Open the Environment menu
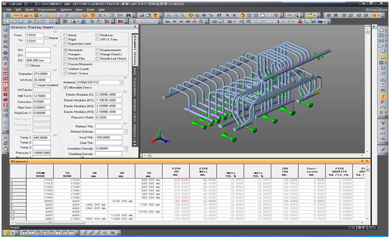The height and width of the screenshot is (237, 390). tap(47, 9)
